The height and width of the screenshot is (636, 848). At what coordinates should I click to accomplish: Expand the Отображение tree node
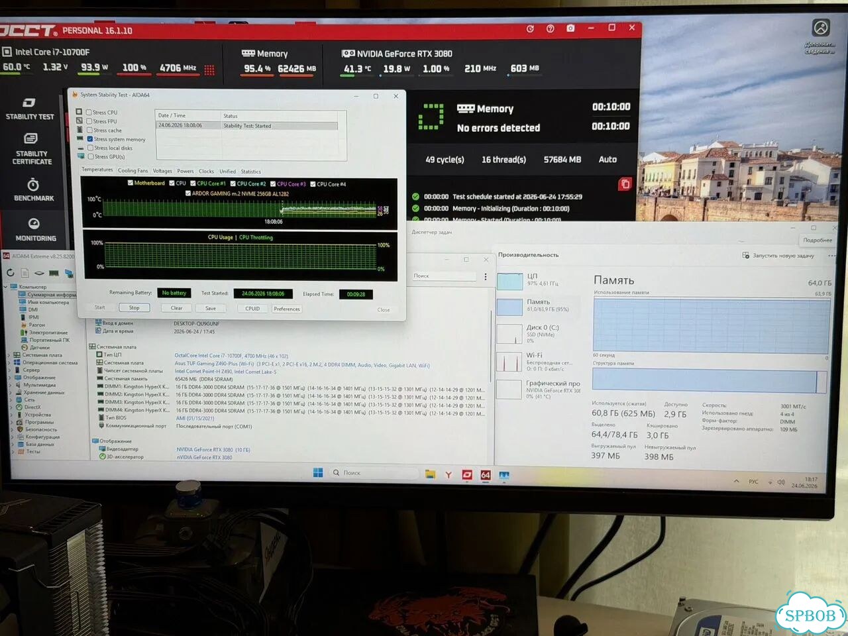9,378
